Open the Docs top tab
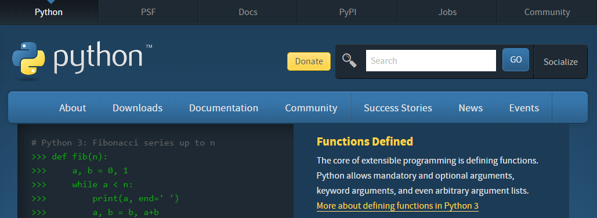Screen dimensions: 597x218 tap(248, 12)
